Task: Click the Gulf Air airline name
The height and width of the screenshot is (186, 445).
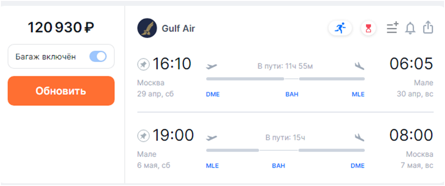Action: pyautogui.click(x=178, y=29)
